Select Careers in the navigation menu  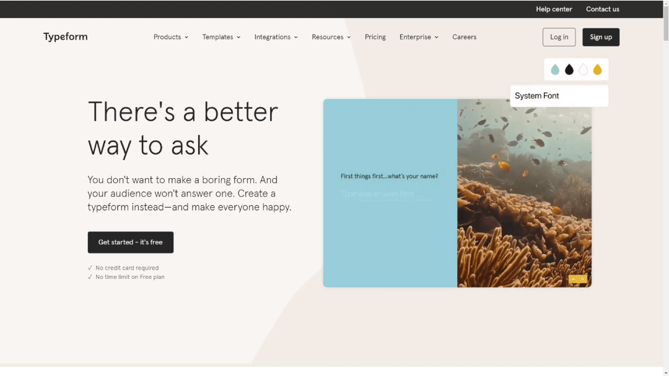pos(464,37)
